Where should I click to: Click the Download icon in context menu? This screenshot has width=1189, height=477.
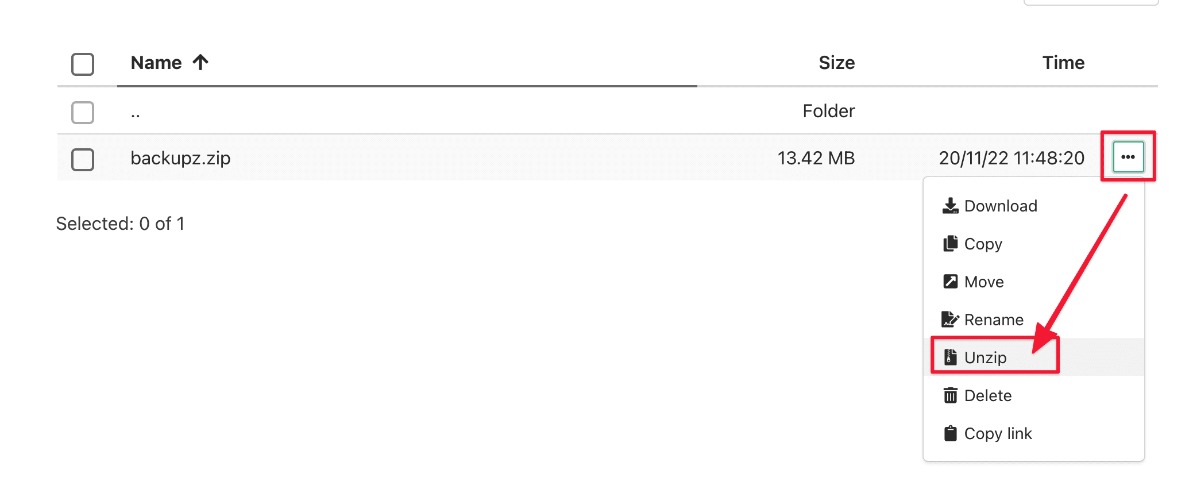click(950, 206)
